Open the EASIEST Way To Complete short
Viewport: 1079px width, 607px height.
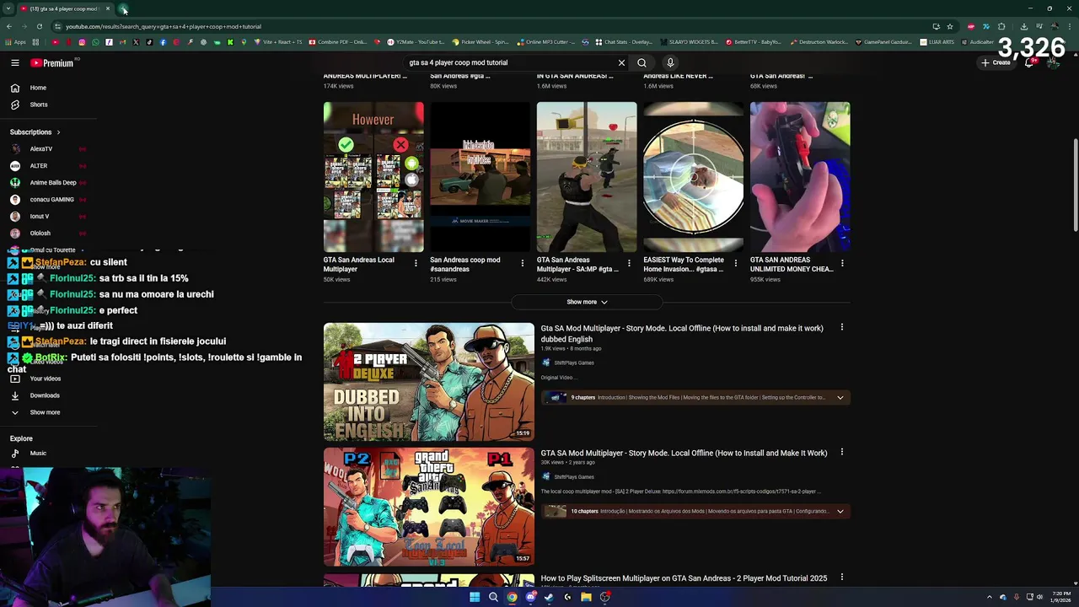coord(693,177)
